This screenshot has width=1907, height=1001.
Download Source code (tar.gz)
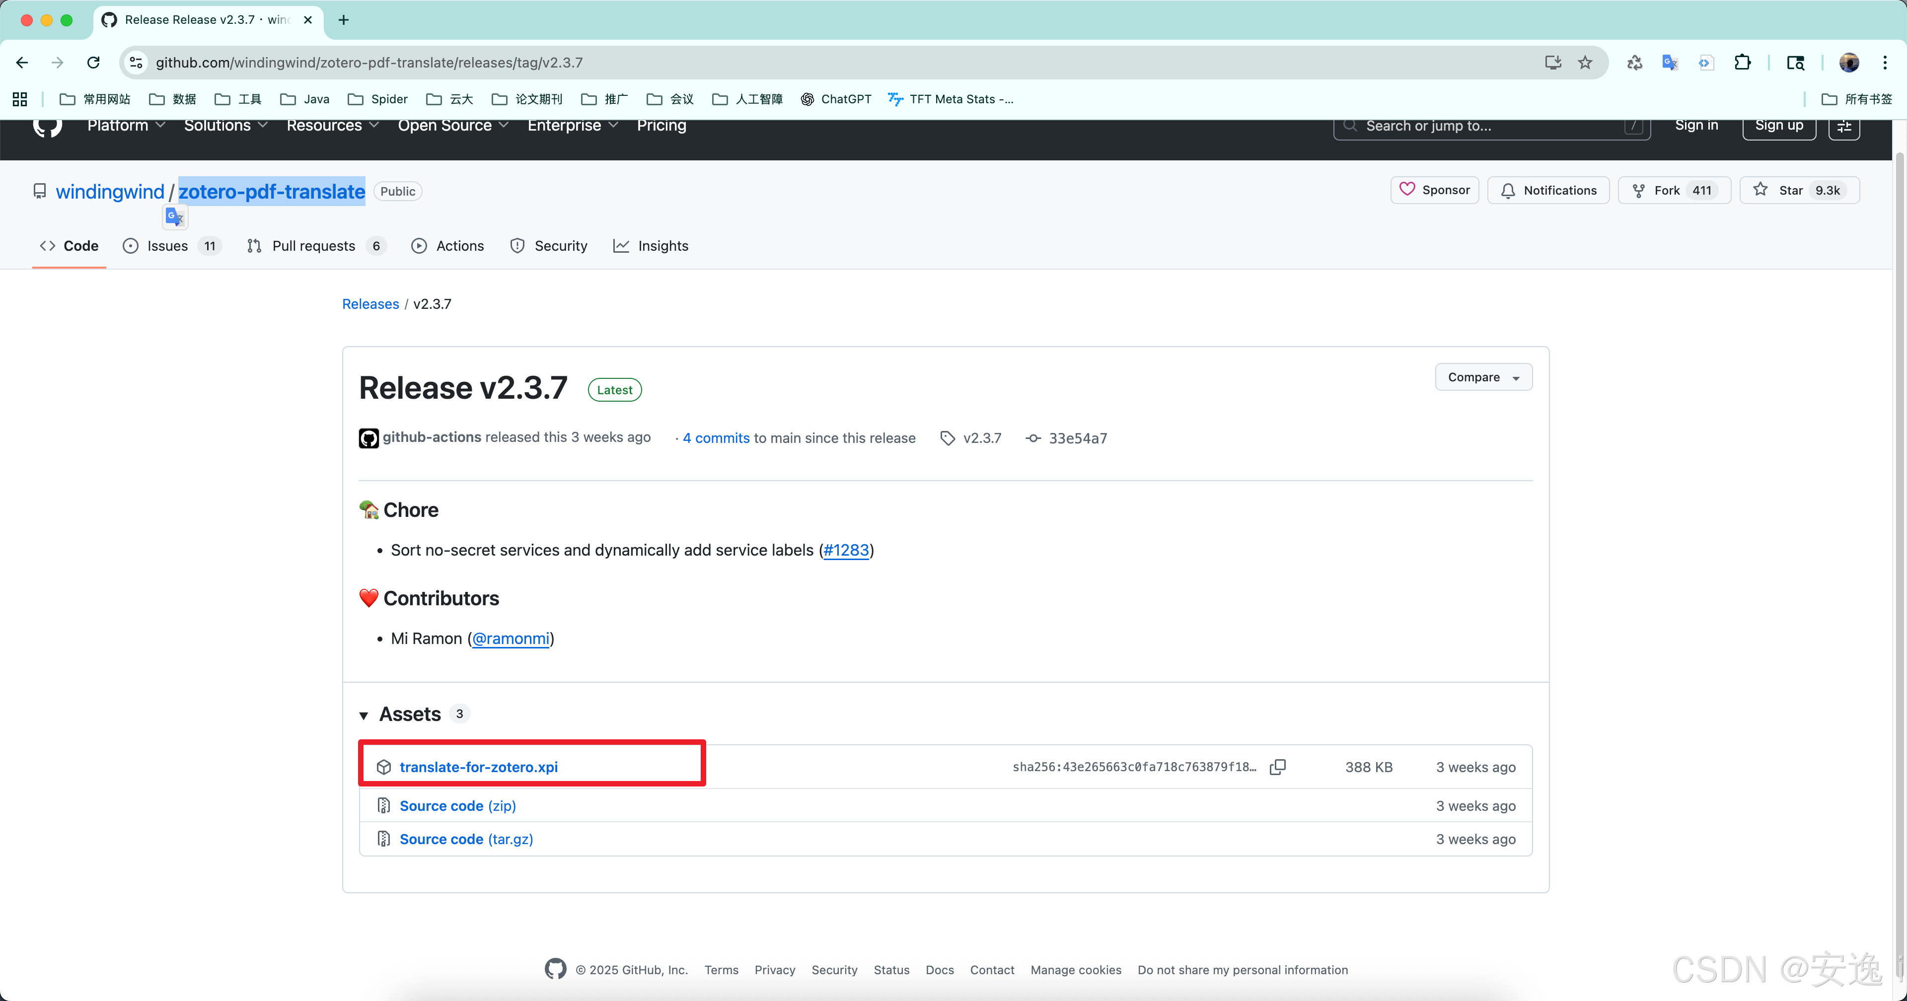(466, 839)
